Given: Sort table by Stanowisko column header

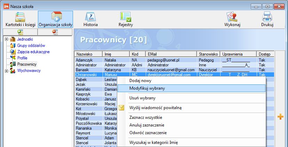Looking at the screenshot, I should 208,54.
